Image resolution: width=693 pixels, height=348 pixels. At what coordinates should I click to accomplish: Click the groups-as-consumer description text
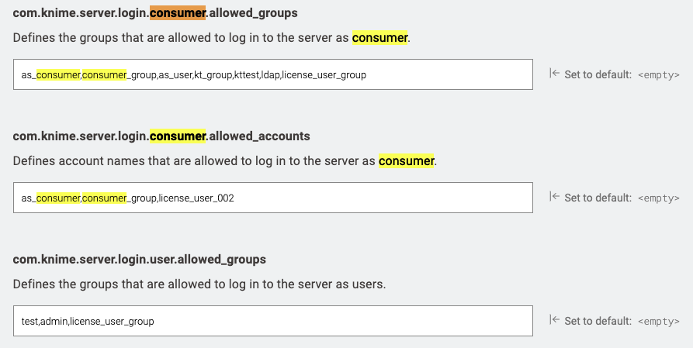(x=212, y=38)
